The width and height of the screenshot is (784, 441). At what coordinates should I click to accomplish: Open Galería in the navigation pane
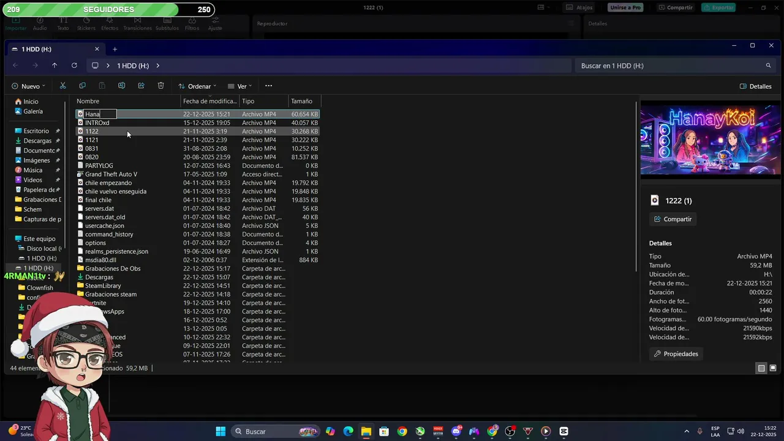pyautogui.click(x=33, y=111)
